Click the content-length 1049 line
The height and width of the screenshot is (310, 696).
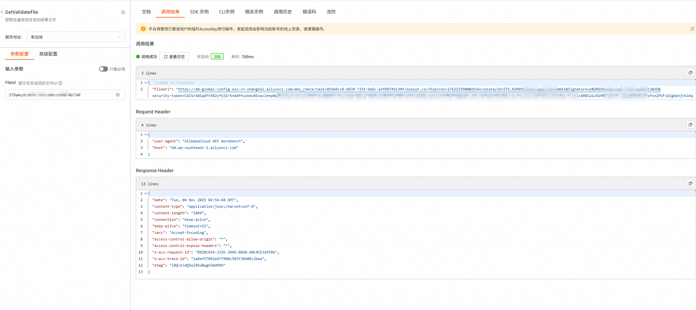point(179,213)
